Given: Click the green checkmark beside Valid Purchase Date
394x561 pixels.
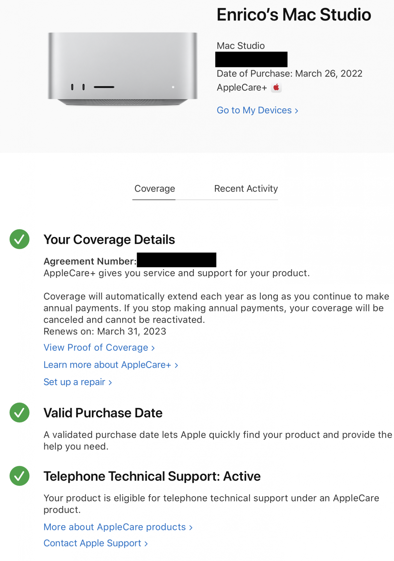Looking at the screenshot, I should pos(20,413).
